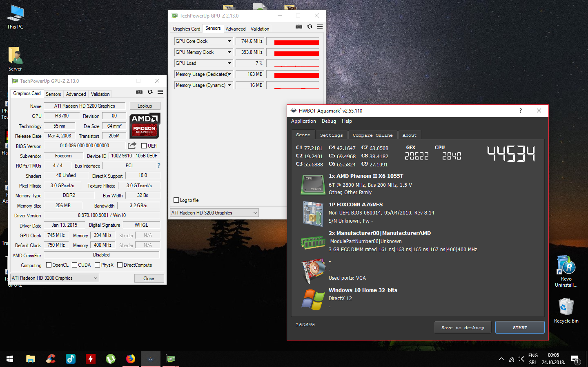This screenshot has height=367, width=588.
Task: Open the Application menu in Aquamark
Action: (303, 121)
